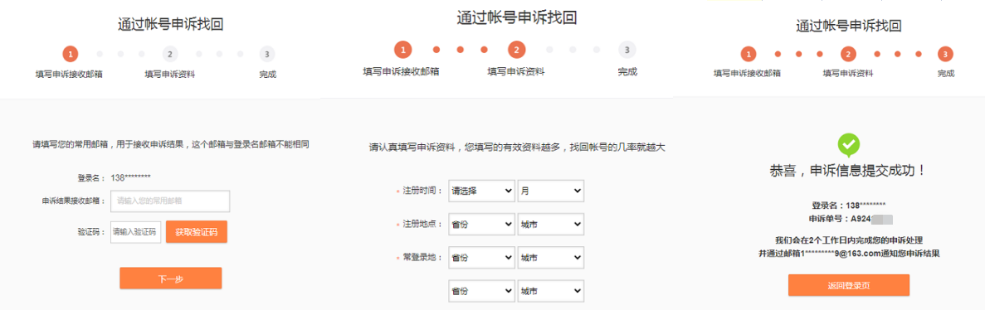Viewport: 985px width, 310px height.
Task: Click orange step 1 circle in middle panel
Action: 402,51
